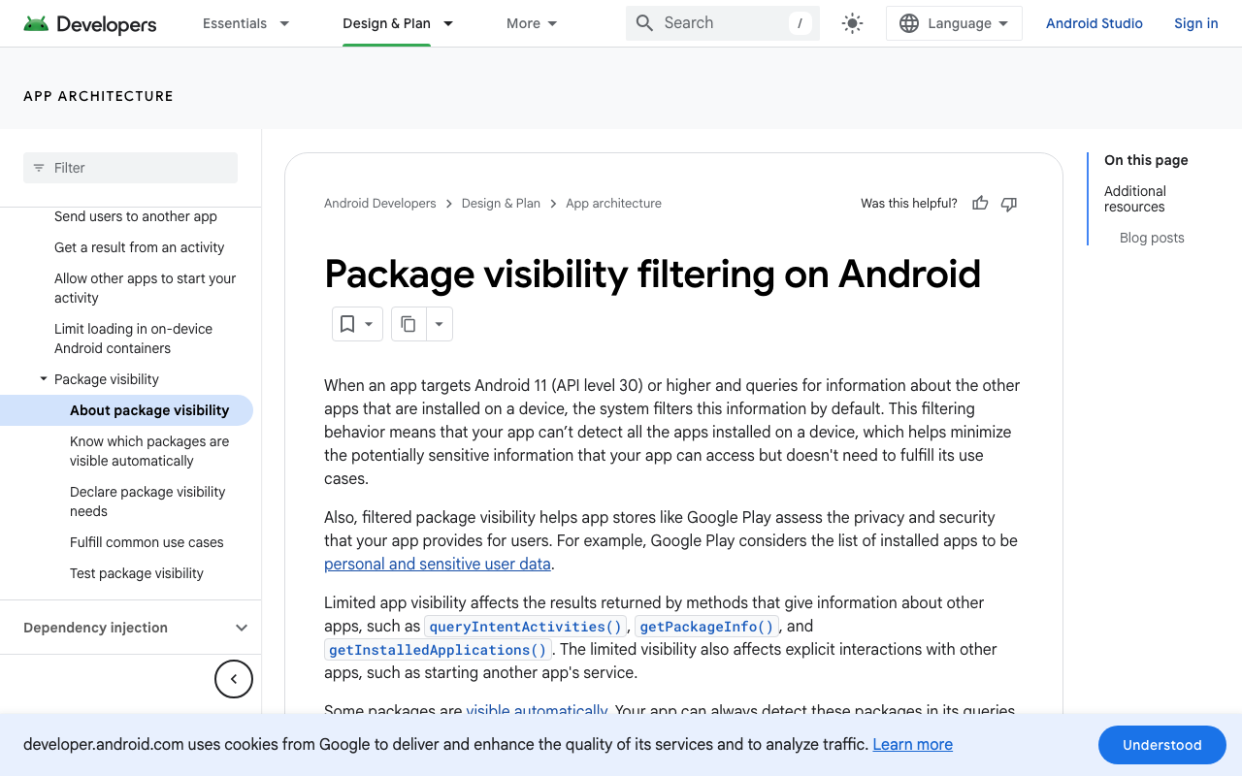Open getInstalledApplications() code link
Screen dimensions: 1242x776
(438, 650)
